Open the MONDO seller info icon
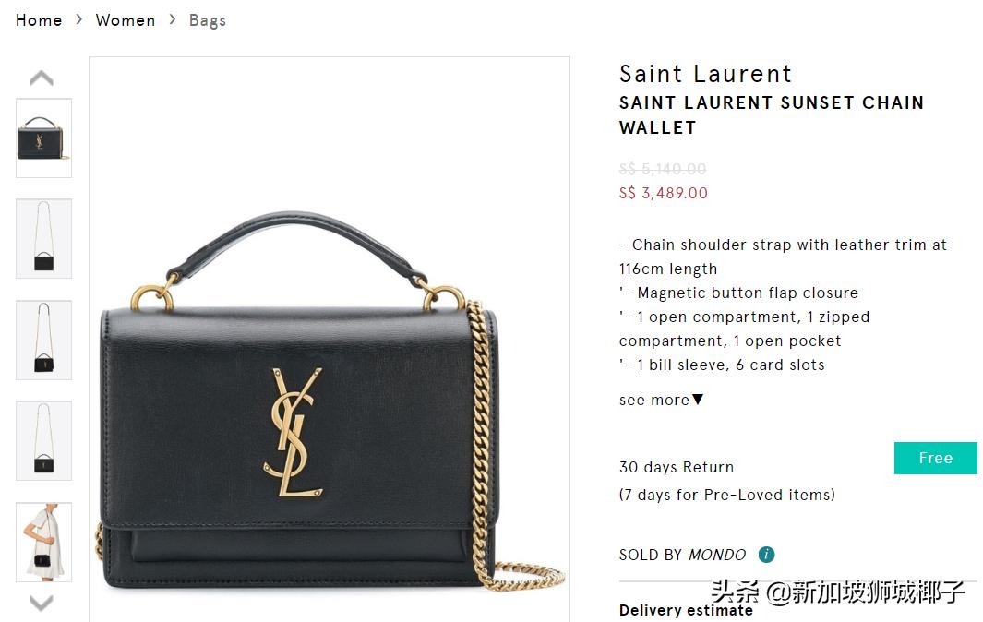The width and height of the screenshot is (983, 622). tap(766, 555)
